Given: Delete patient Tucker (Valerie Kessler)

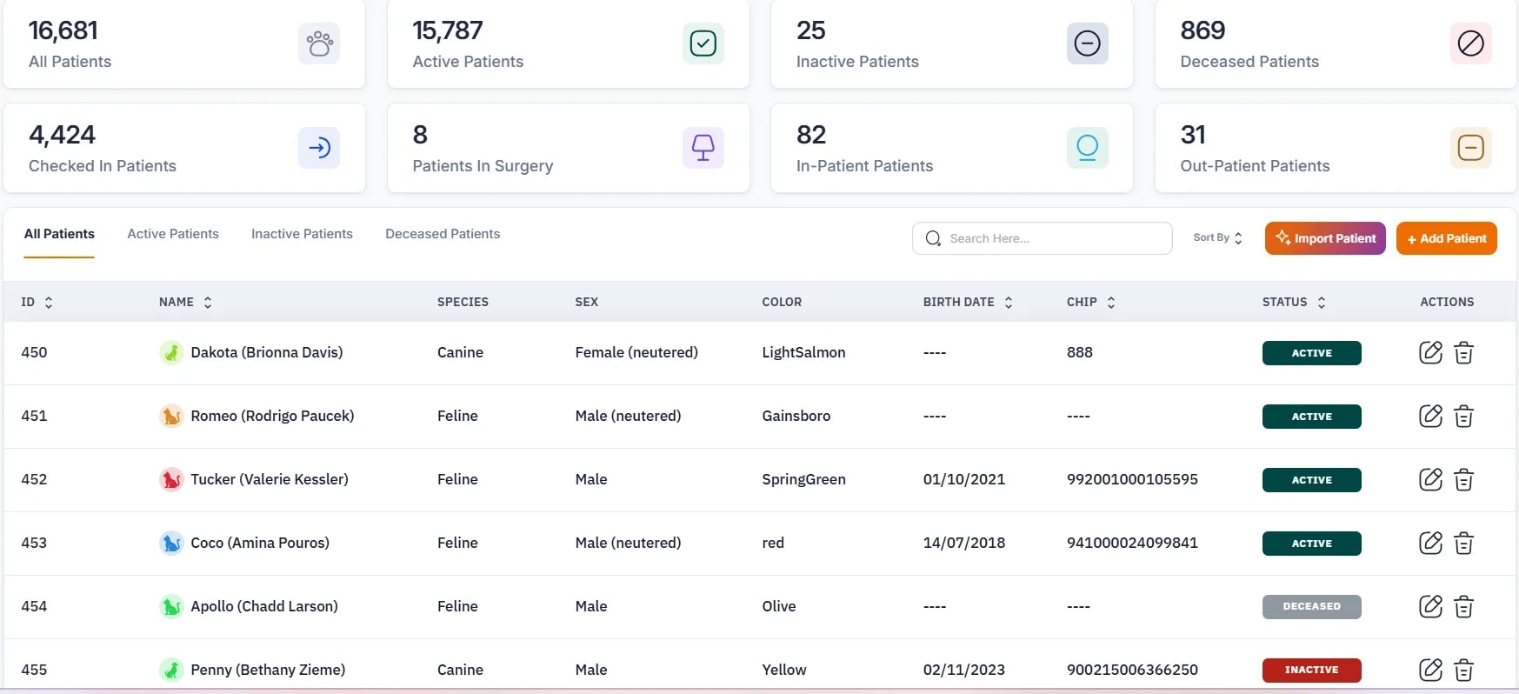Looking at the screenshot, I should [x=1463, y=480].
